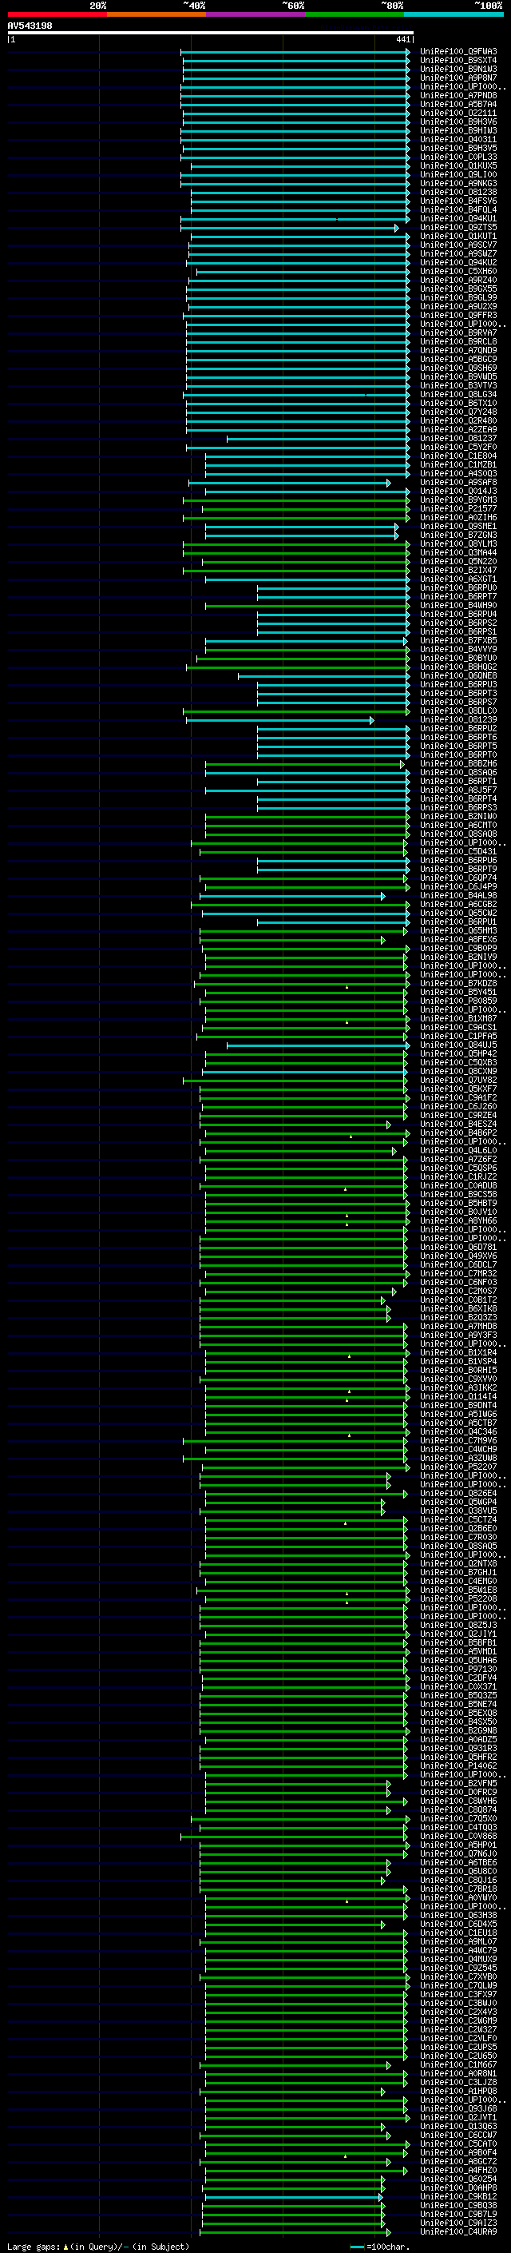Click the AV543198 query name label
Viewport: 511px width, 2253px height.
coord(30,26)
